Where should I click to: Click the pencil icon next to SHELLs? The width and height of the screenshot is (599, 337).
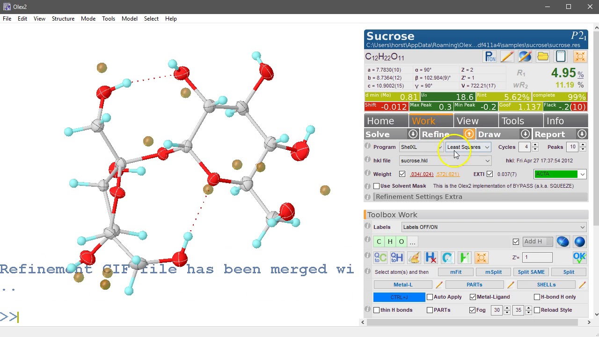click(582, 285)
